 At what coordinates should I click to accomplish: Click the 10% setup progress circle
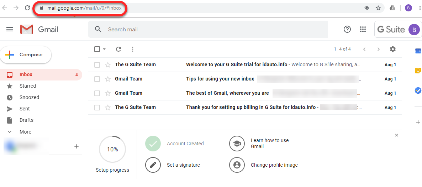112,149
